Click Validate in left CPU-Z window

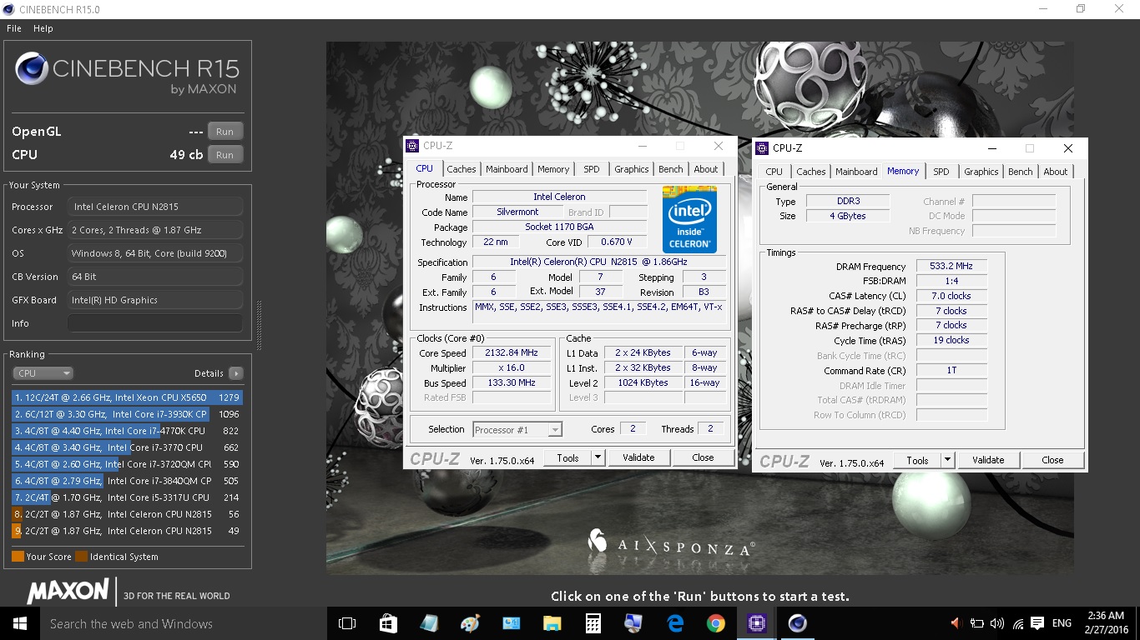click(638, 457)
